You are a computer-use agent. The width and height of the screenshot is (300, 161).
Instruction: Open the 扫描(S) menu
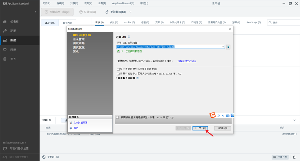(74, 3)
